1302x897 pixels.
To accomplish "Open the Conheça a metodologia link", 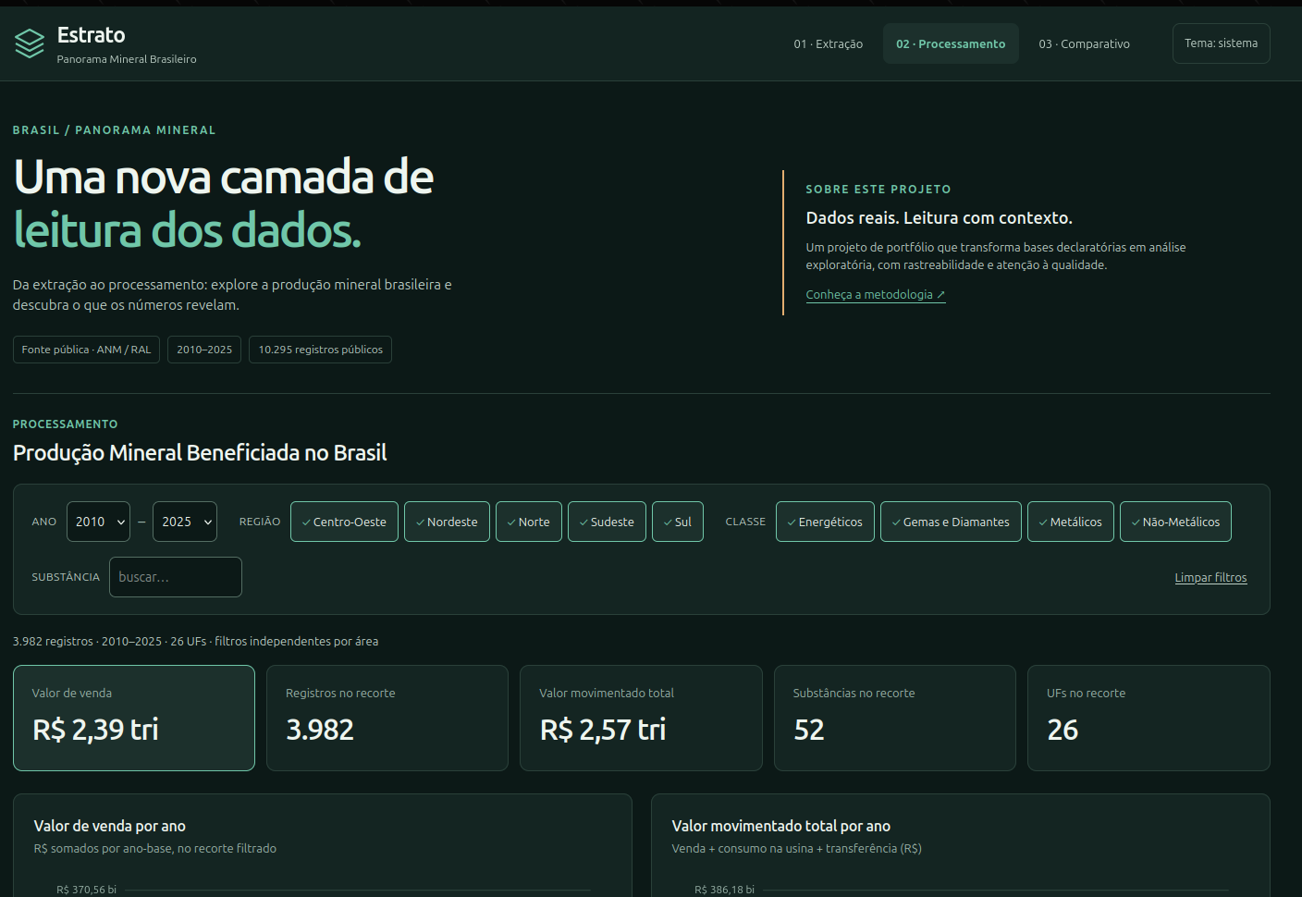I will tap(876, 295).
